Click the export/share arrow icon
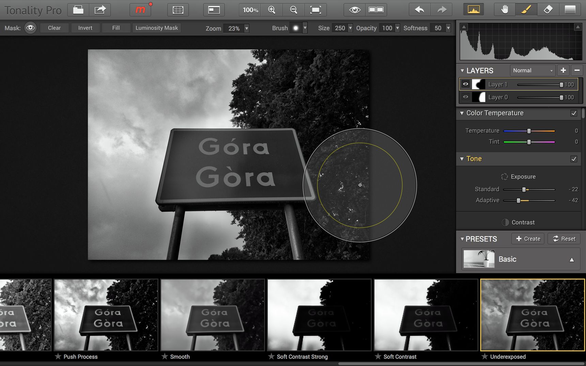The image size is (586, 366). click(x=100, y=10)
